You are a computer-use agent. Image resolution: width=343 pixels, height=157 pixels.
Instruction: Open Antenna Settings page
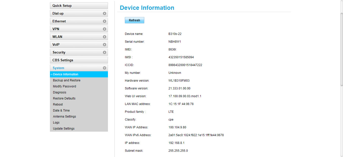tap(64, 117)
